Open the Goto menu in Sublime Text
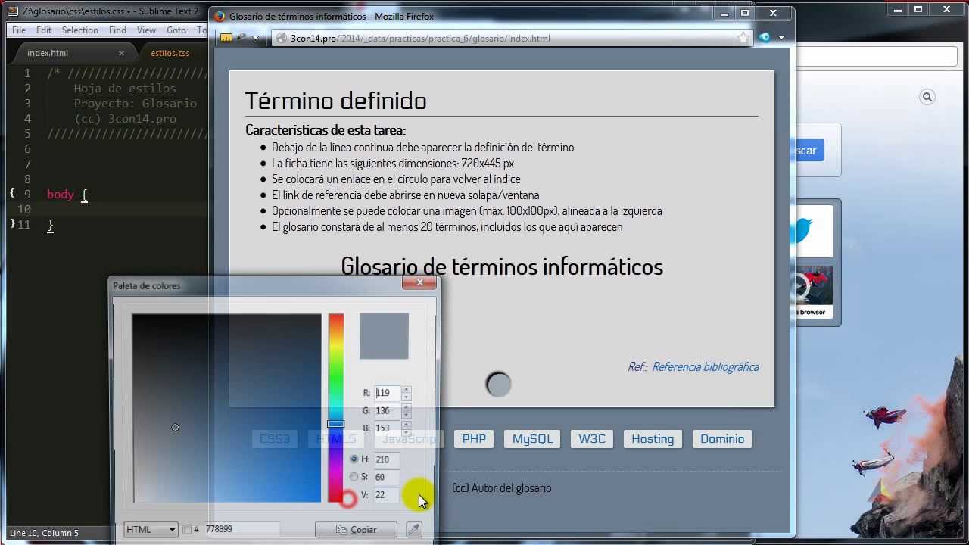The width and height of the screenshot is (969, 545). 176,30
